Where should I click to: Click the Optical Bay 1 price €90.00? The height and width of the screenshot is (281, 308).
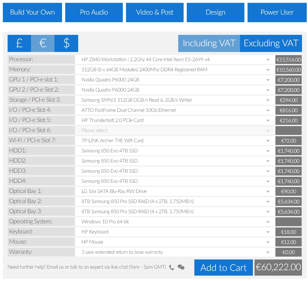(288, 191)
